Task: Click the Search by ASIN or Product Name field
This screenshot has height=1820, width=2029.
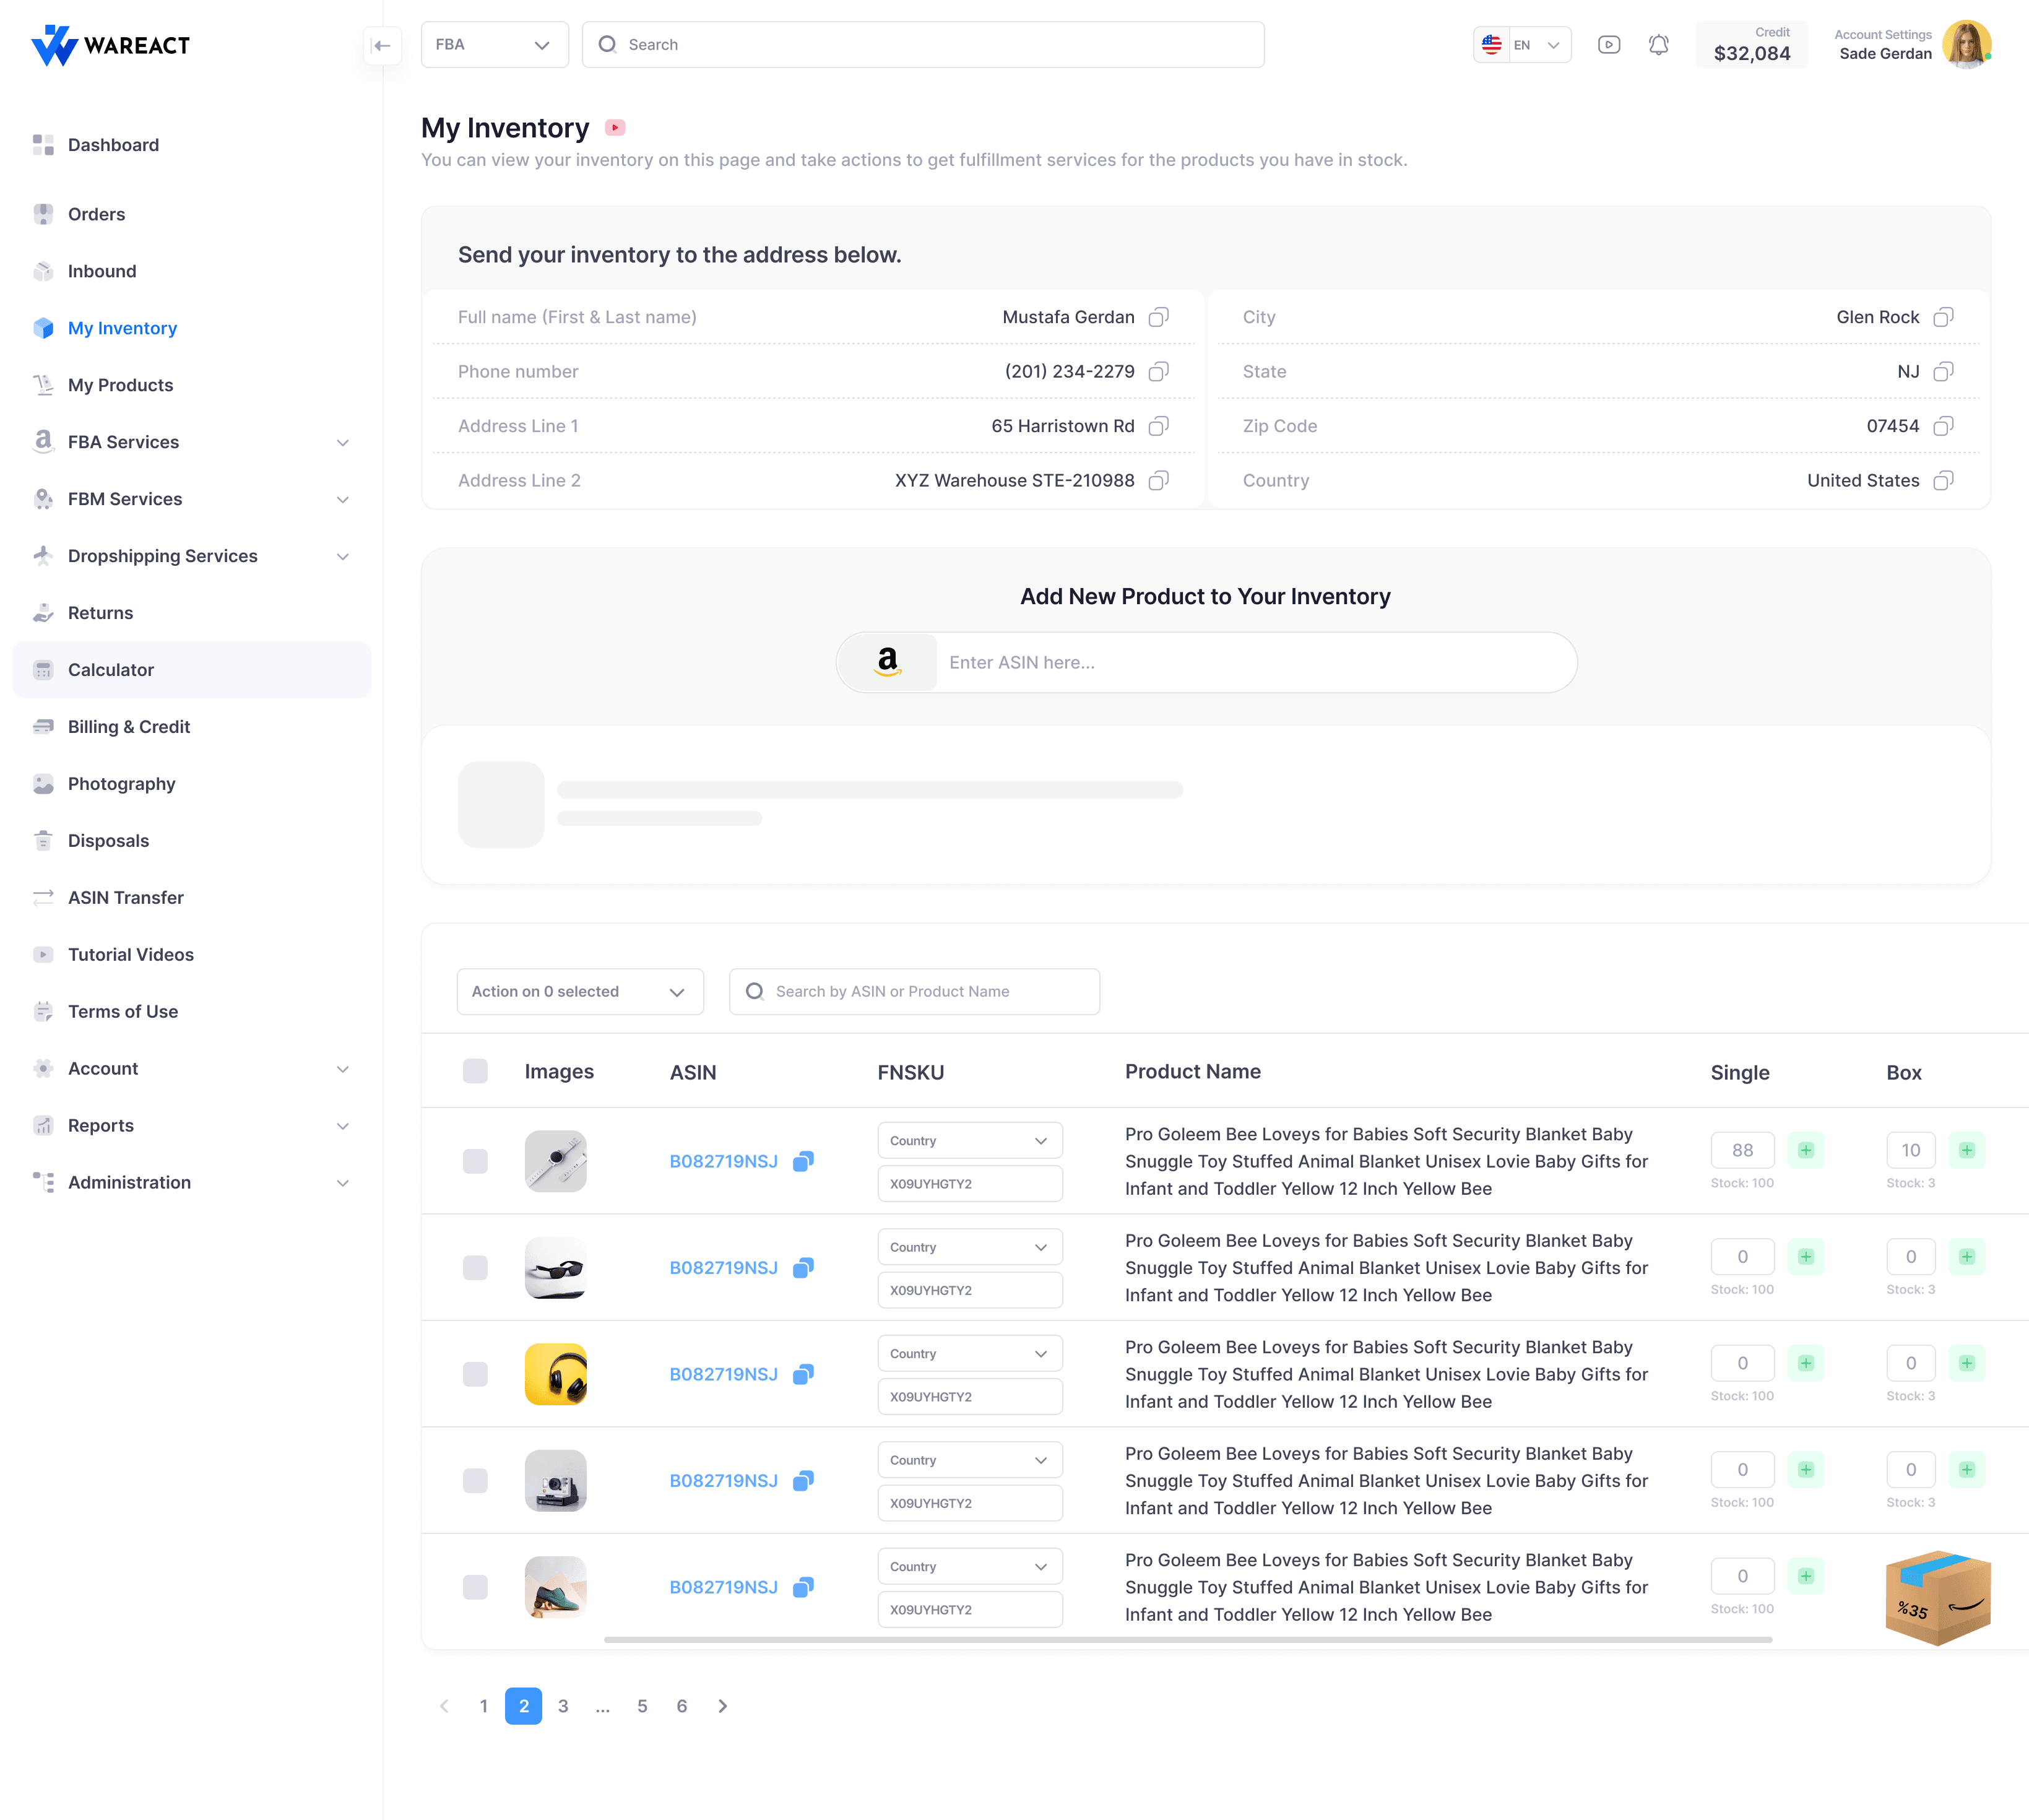Action: (x=913, y=991)
